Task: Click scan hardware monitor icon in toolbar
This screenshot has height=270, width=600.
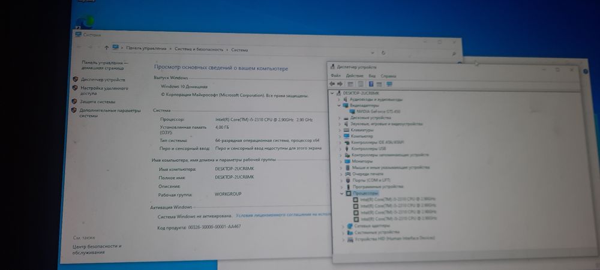Action: (x=389, y=84)
